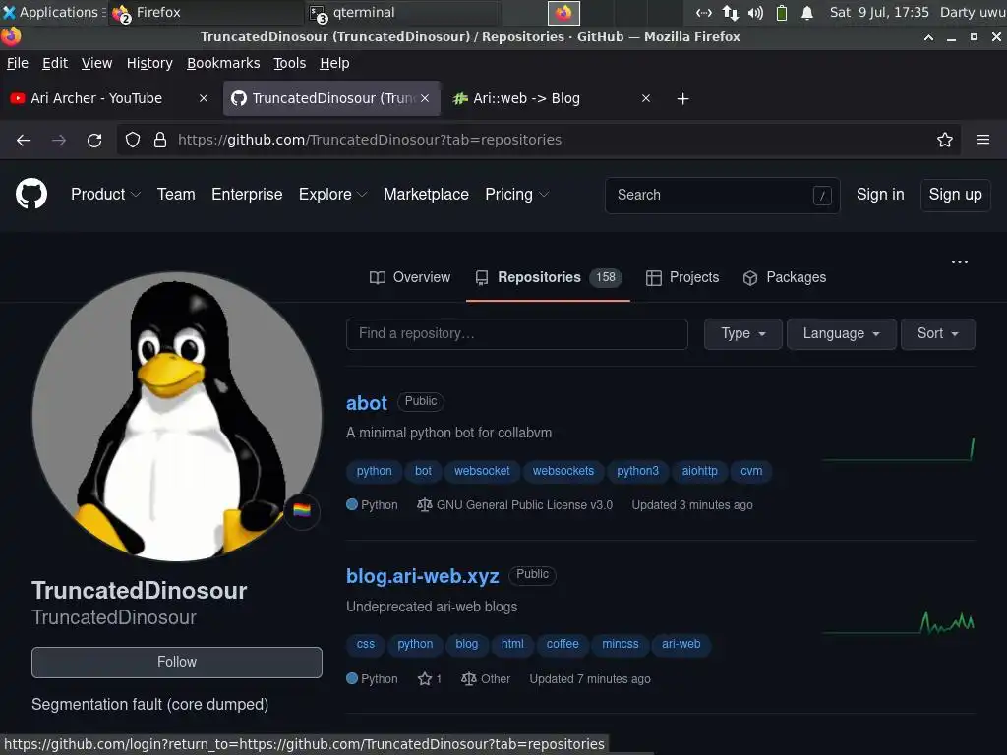Viewport: 1007px width, 755px height.
Task: Click the ari-web topic tag
Action: point(681,644)
